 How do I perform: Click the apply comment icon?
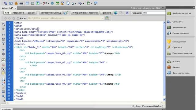[x=3, y=79]
